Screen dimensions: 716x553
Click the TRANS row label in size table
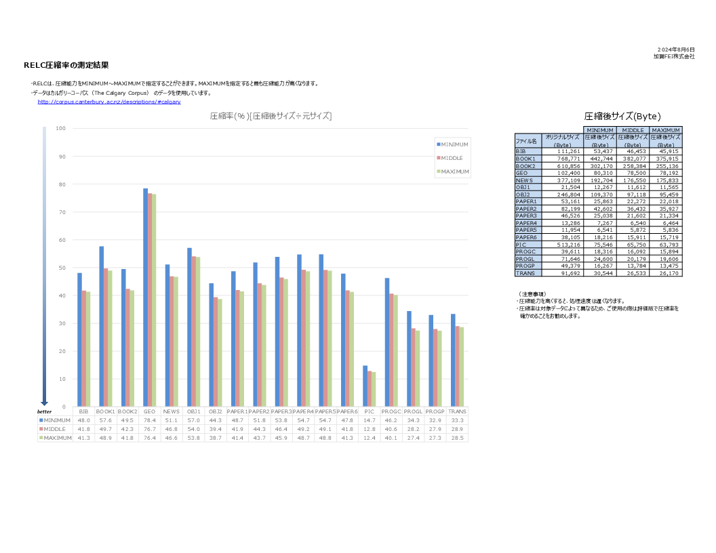(x=525, y=273)
